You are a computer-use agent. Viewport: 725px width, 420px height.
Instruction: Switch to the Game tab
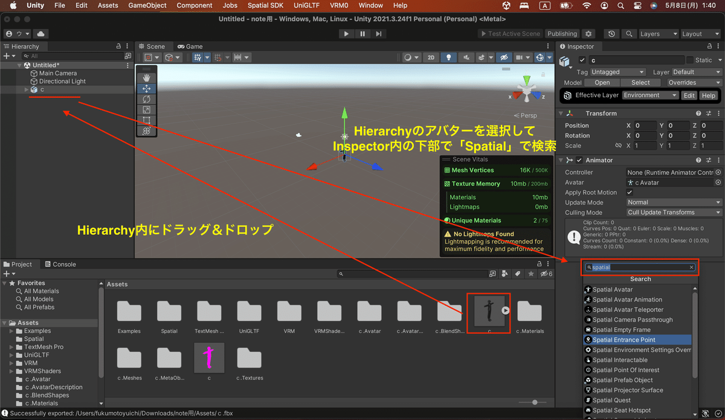(x=190, y=46)
